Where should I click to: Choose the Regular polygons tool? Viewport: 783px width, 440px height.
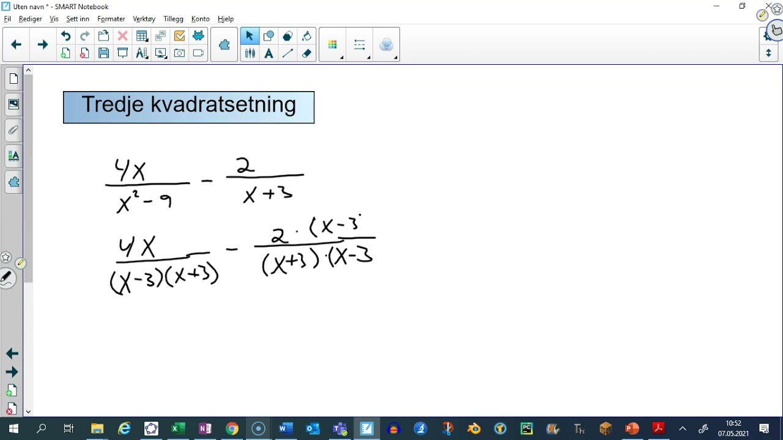pyautogui.click(x=288, y=36)
